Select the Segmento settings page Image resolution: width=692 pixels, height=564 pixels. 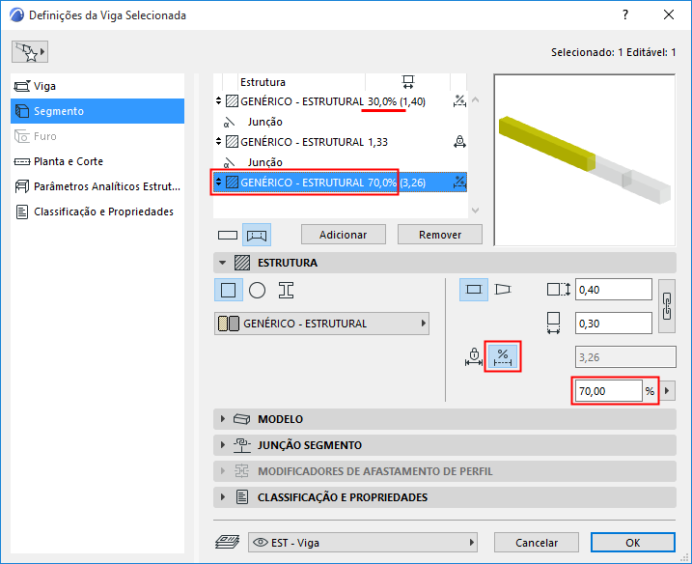97,111
